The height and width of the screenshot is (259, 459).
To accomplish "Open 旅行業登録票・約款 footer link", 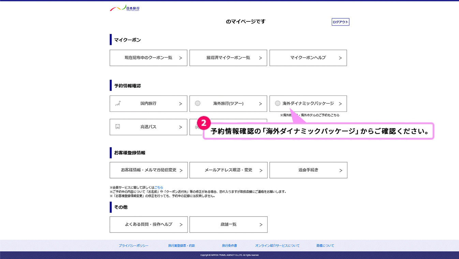I will pyautogui.click(x=181, y=246).
